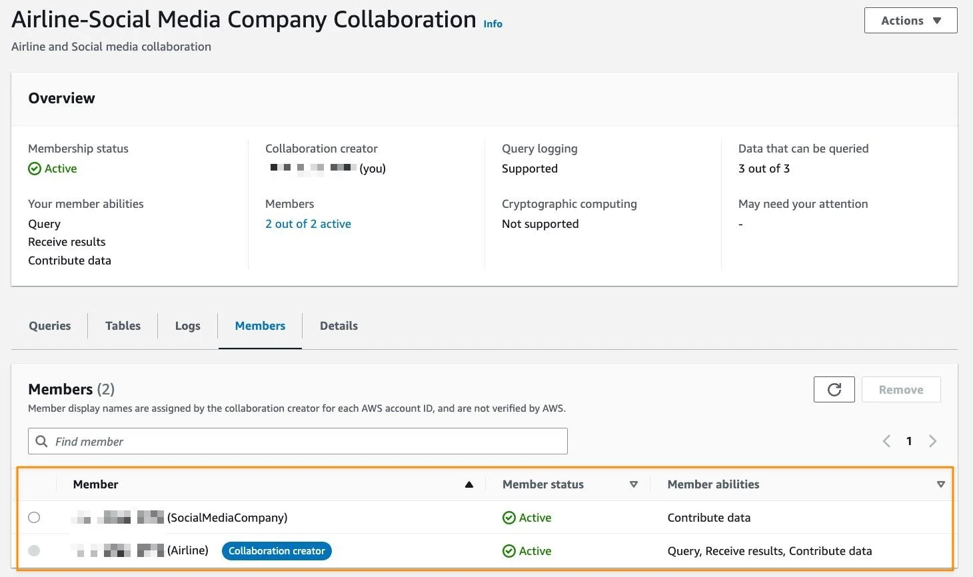Switch to the Queries tab
This screenshot has width=973, height=577.
[50, 326]
